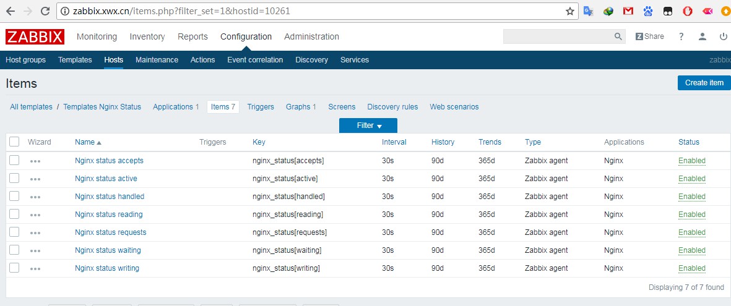Expand the Filter panel
731x306 pixels.
click(368, 125)
